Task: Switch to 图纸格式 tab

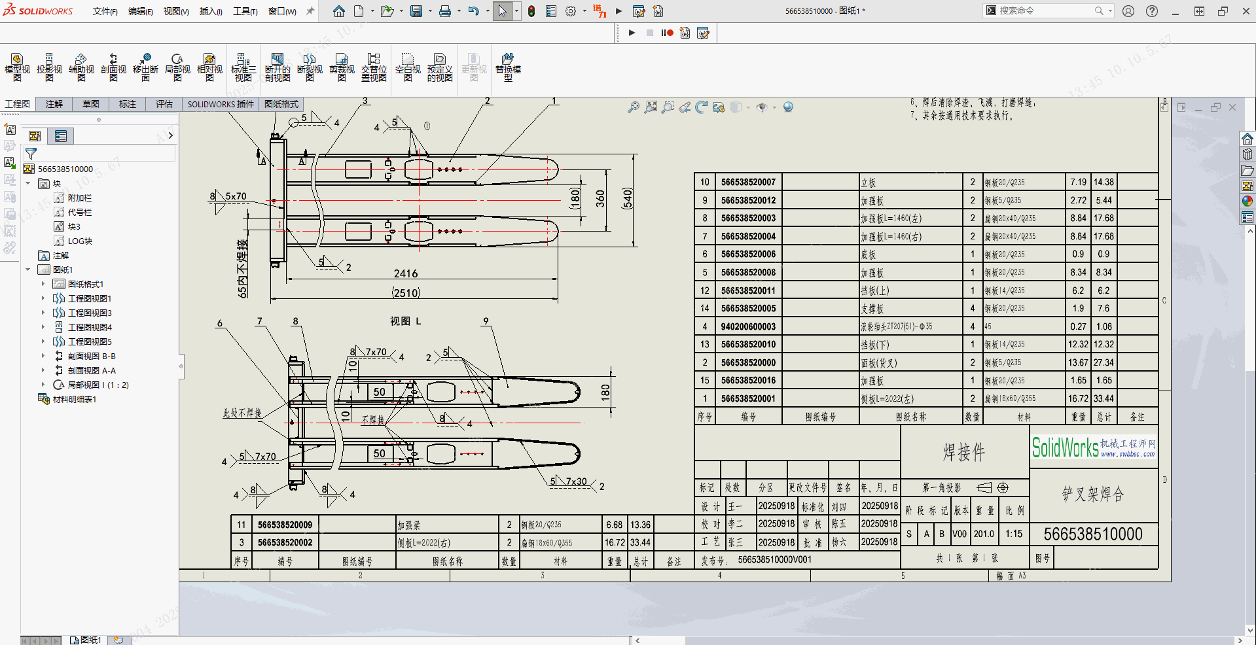Action: [281, 104]
